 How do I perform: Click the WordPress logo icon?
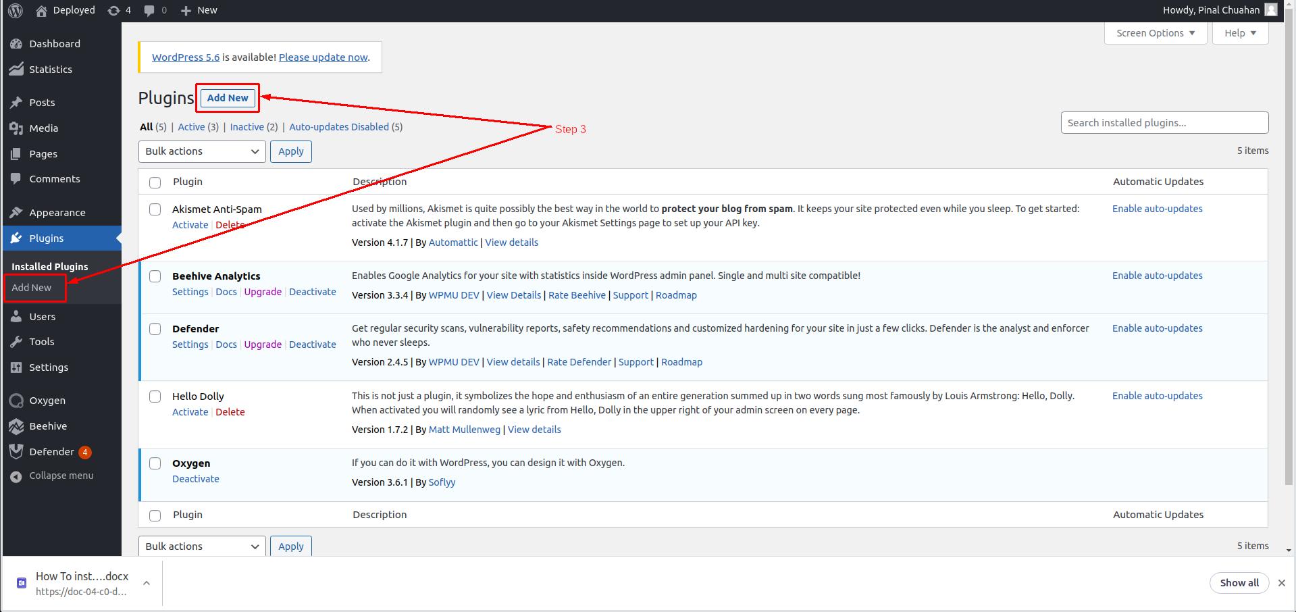coord(15,10)
